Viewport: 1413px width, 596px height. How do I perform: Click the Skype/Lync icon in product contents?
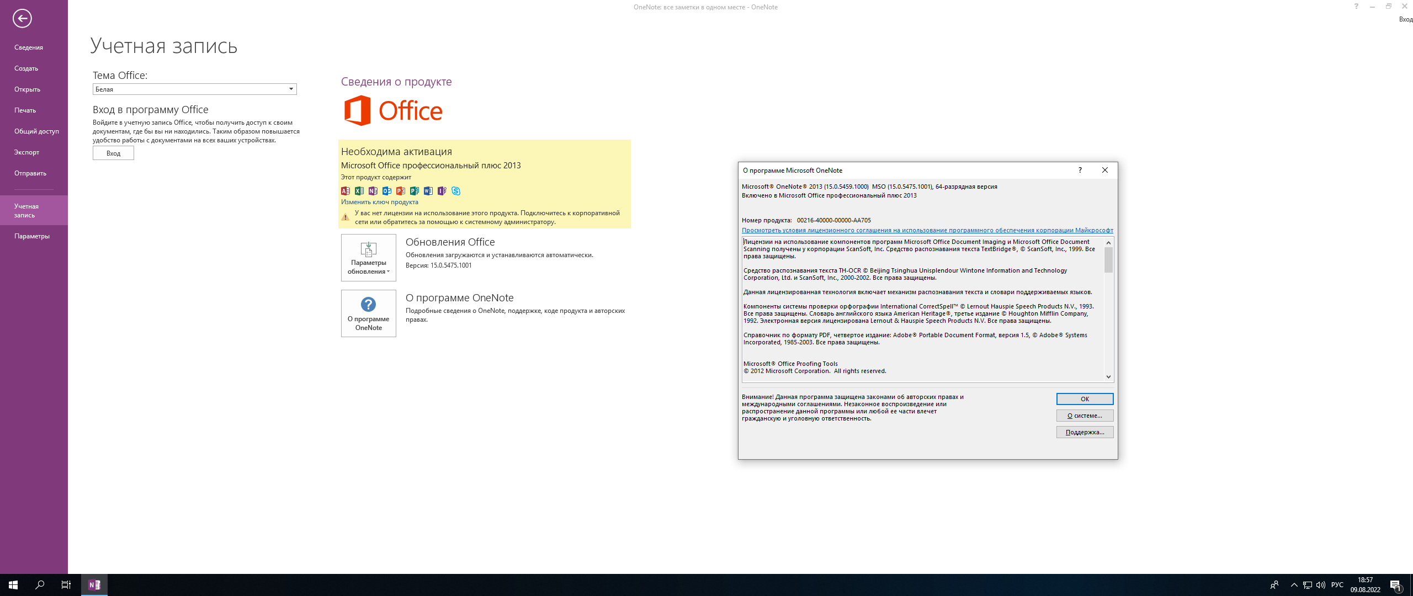[456, 191]
